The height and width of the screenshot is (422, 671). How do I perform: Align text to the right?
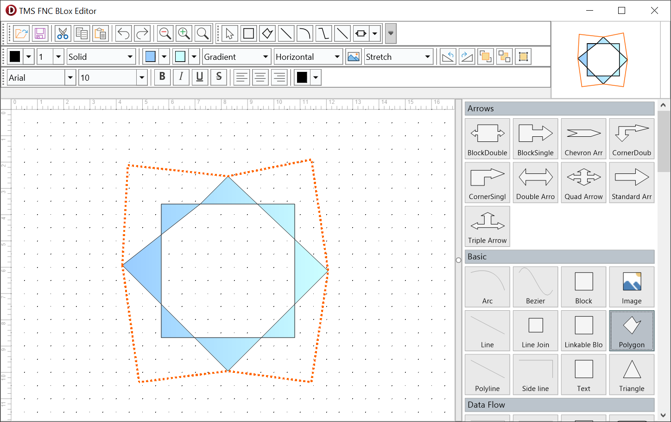[x=279, y=77]
